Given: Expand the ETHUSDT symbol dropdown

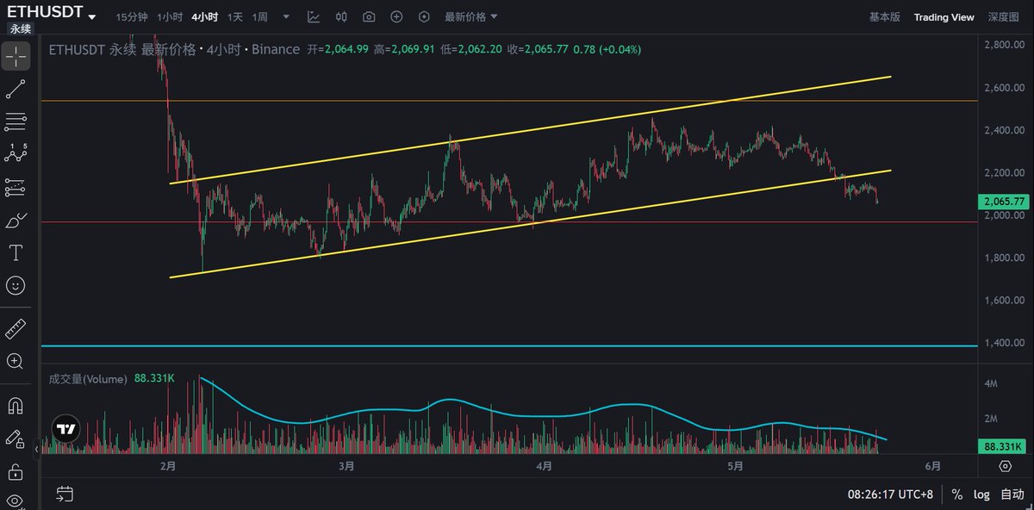Looking at the screenshot, I should 92,17.
